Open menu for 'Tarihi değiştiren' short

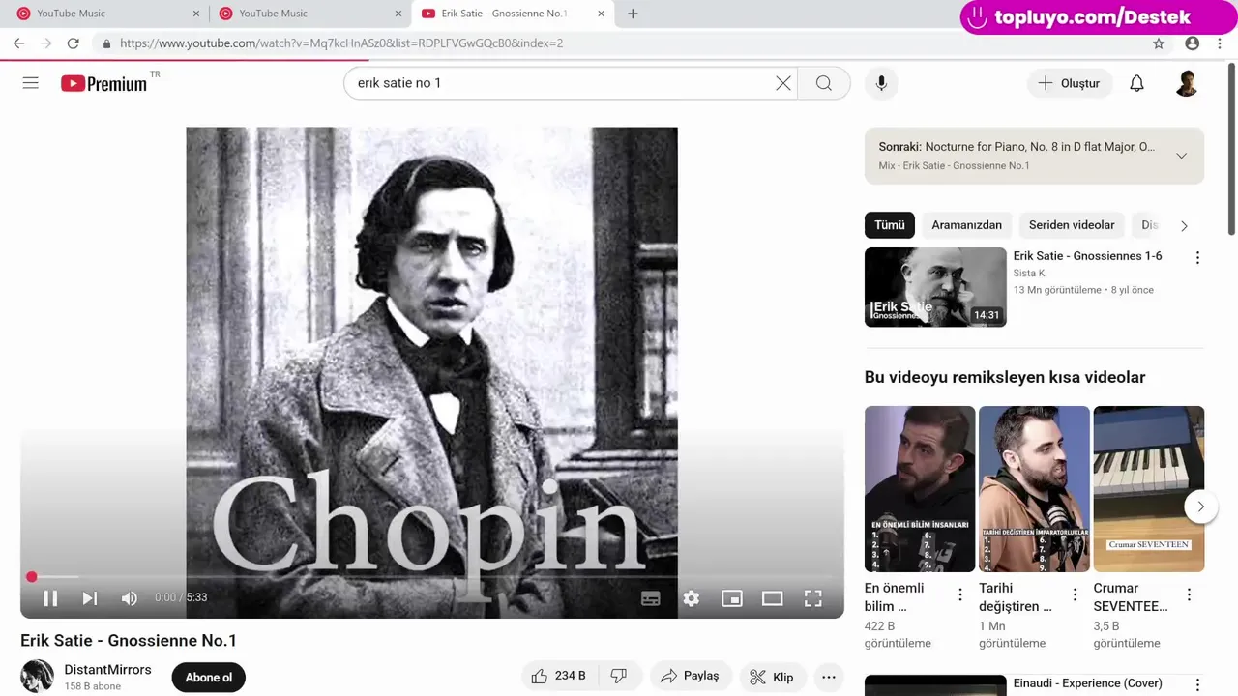click(x=1075, y=594)
